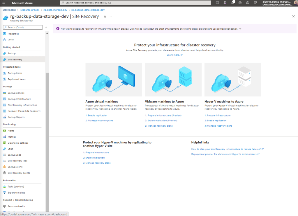
Task: Open portal settings gear
Action: [x=240, y=3]
